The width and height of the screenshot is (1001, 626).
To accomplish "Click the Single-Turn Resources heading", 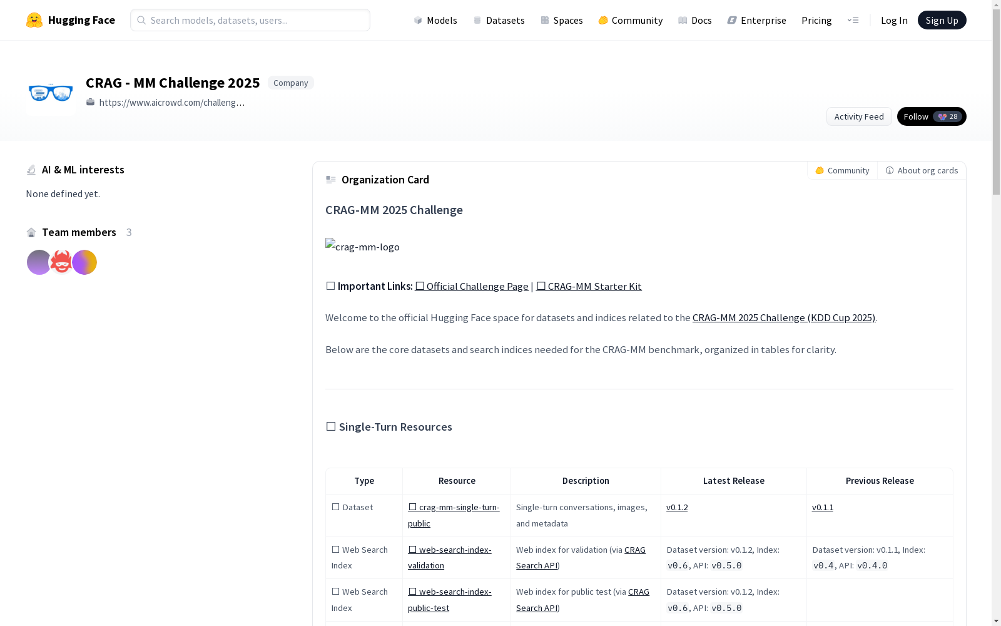I will click(x=389, y=427).
